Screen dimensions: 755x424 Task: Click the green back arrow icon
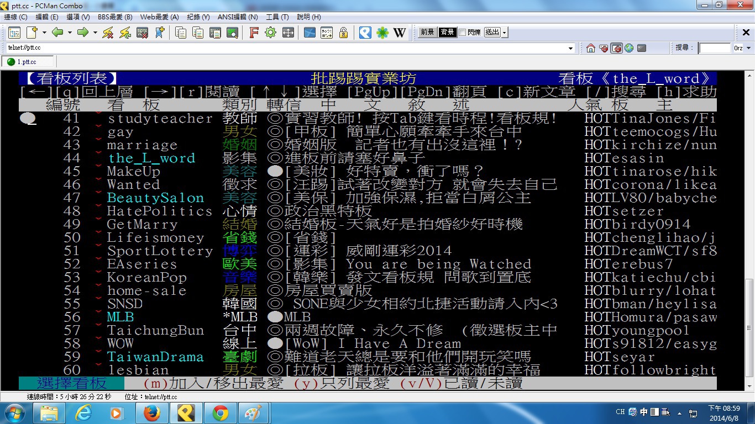(x=57, y=33)
